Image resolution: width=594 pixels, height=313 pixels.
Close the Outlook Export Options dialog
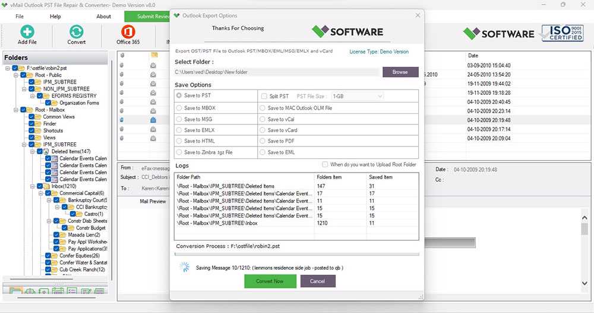coord(418,15)
